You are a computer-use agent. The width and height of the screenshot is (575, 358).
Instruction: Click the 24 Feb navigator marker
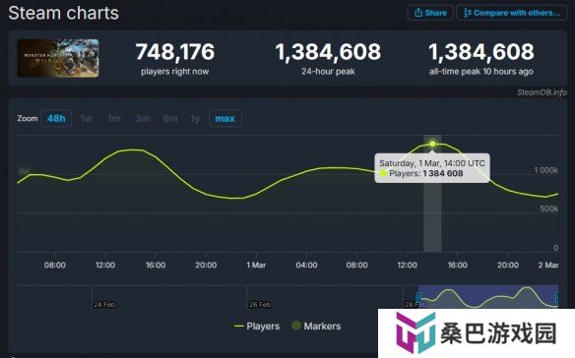(x=104, y=304)
